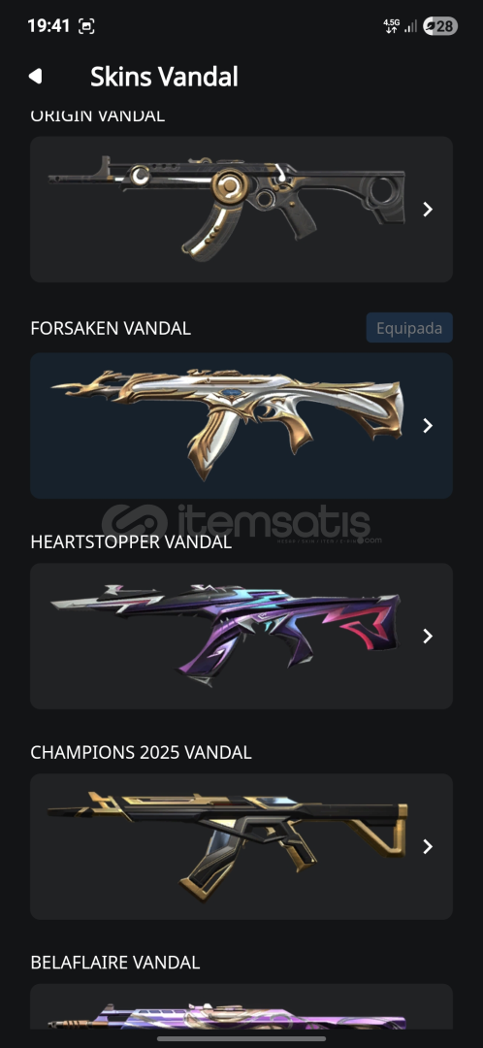Tap the FORSAKEN VANDAL label

coord(111,328)
